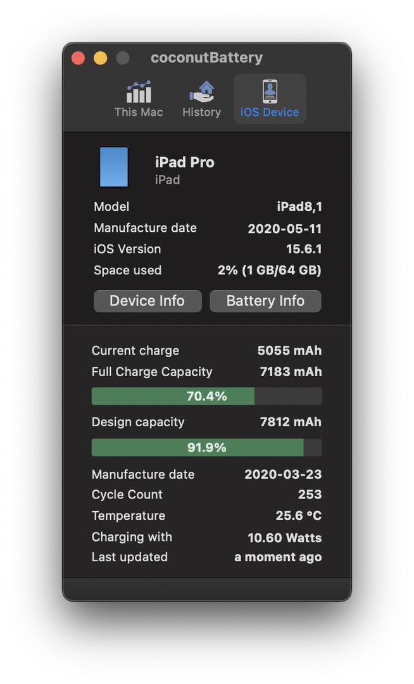Open the Battery Info button
Image resolution: width=414 pixels, height=684 pixels.
265,301
